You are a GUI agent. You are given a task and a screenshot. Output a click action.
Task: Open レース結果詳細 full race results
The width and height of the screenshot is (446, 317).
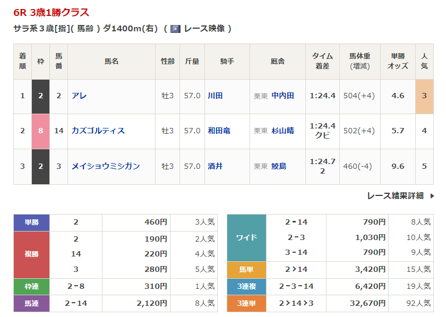(x=395, y=195)
